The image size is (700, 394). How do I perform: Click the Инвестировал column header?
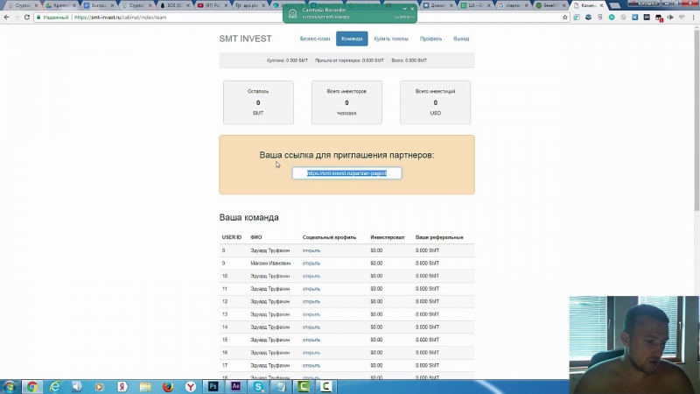point(387,237)
